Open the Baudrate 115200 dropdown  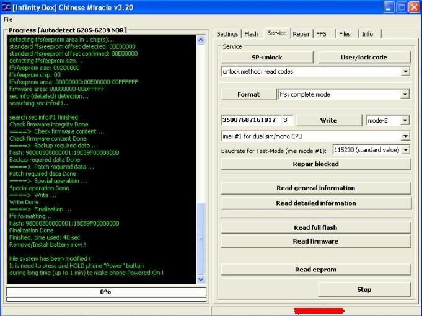[x=405, y=150]
